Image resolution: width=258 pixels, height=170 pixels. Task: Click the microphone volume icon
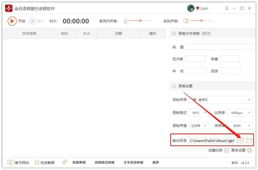125,21
